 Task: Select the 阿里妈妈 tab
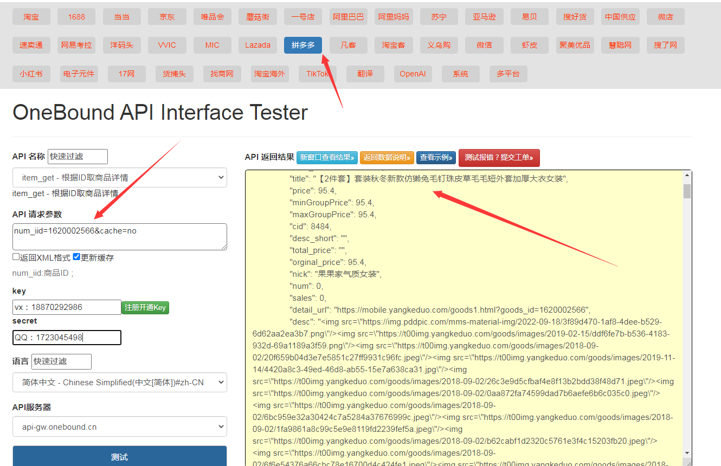[x=394, y=17]
